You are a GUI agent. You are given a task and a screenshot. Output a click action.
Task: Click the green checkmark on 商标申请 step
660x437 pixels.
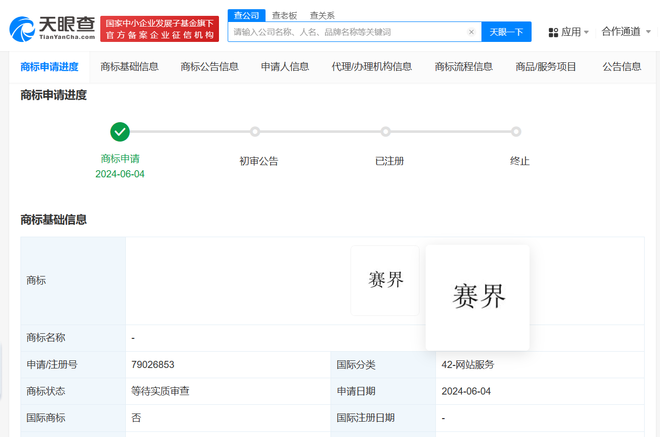click(120, 131)
